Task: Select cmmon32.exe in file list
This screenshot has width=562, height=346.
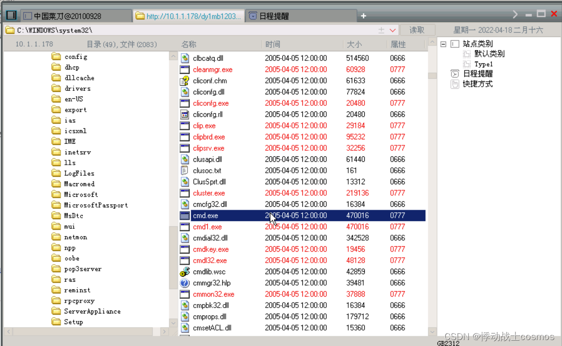Action: 213,294
